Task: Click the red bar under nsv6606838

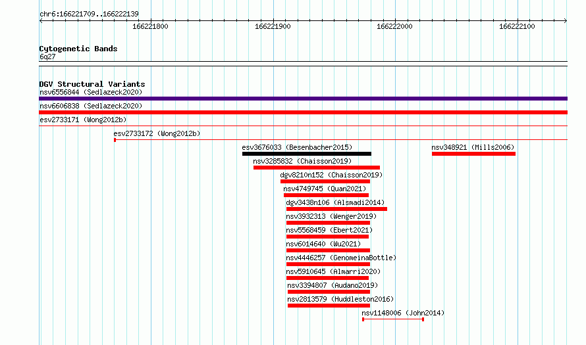Action: click(x=303, y=112)
